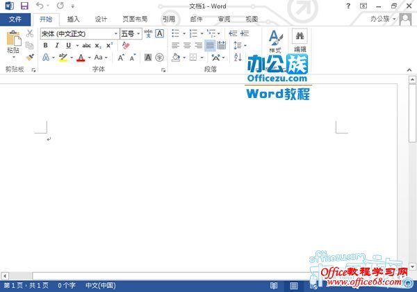This screenshot has width=417, height=292.
Task: Shrink font size with smaller A
Action: coord(133,58)
